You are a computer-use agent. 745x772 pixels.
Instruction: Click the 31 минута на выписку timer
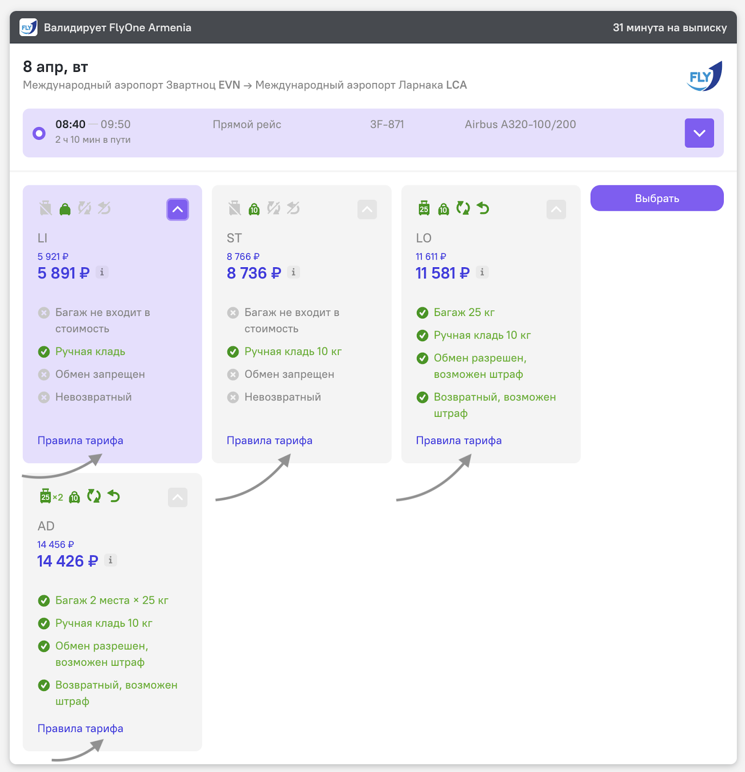(x=670, y=28)
